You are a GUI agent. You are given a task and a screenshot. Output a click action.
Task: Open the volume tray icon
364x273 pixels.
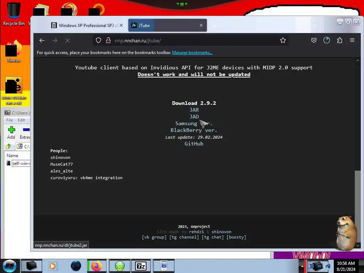point(328,266)
